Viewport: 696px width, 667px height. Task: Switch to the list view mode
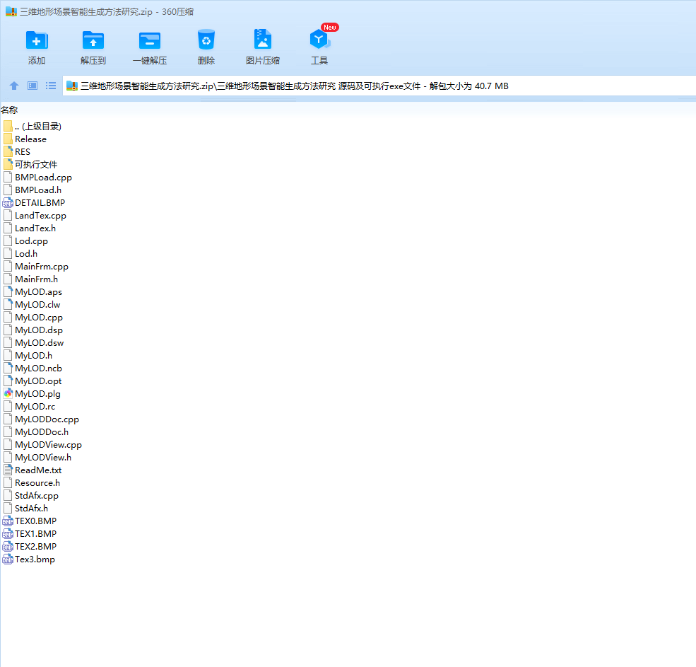click(x=51, y=86)
